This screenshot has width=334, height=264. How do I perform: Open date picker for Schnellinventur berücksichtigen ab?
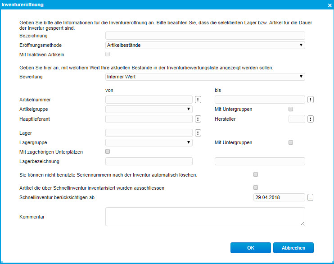(x=311, y=197)
